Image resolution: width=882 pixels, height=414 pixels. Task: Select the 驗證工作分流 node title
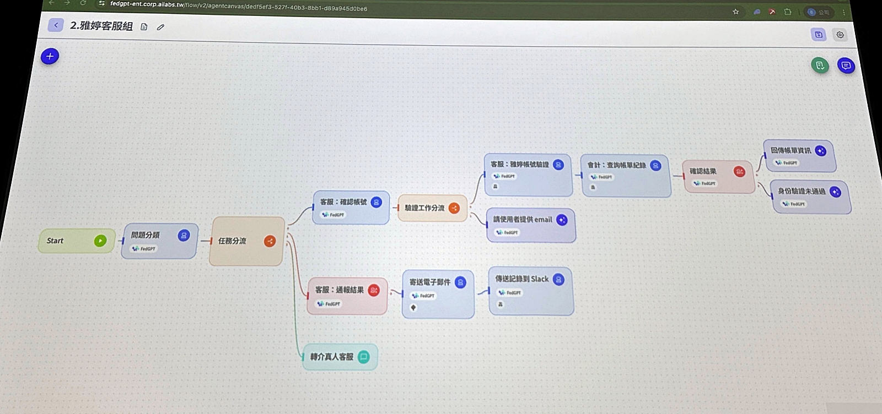pyautogui.click(x=424, y=208)
